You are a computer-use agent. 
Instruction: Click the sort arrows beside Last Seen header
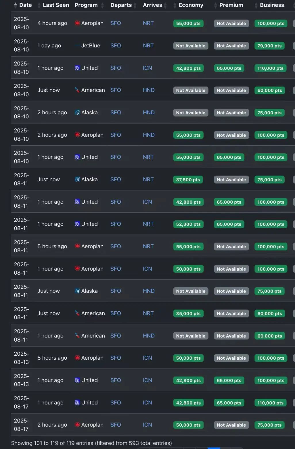(x=39, y=5)
